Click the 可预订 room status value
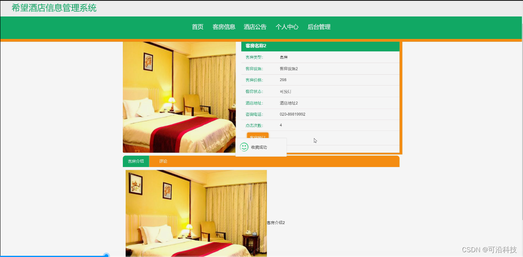Image resolution: width=523 pixels, height=257 pixels. pos(284,91)
